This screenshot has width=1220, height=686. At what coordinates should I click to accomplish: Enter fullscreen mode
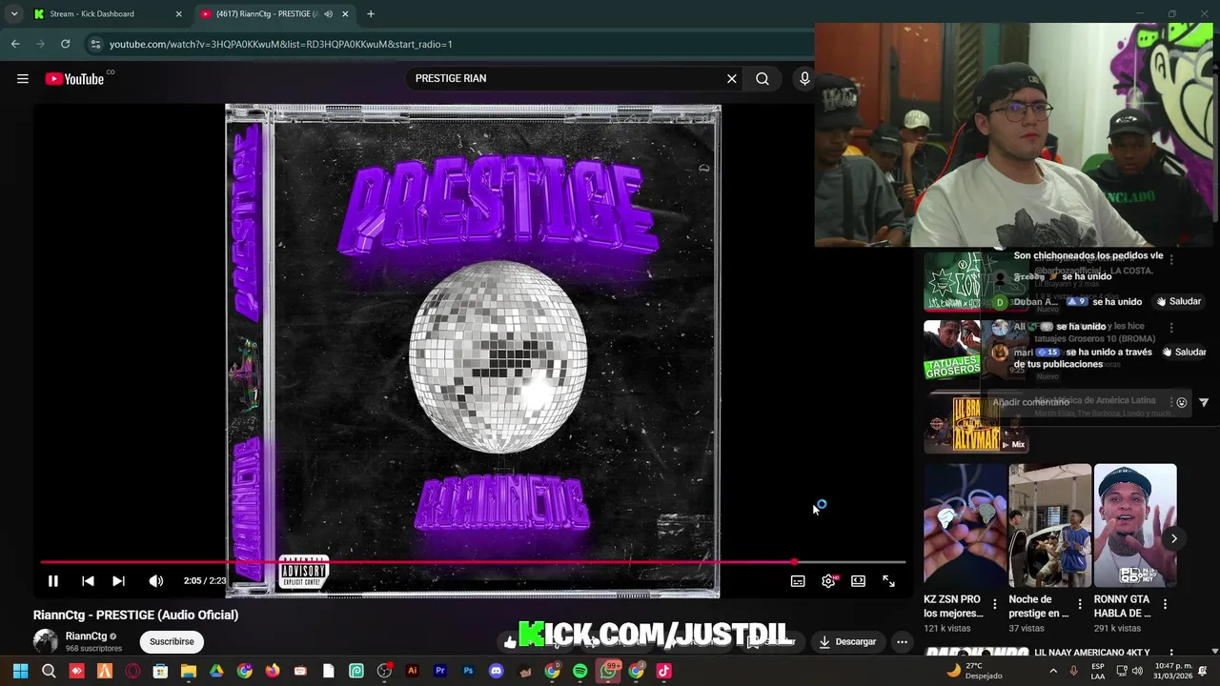pos(888,581)
